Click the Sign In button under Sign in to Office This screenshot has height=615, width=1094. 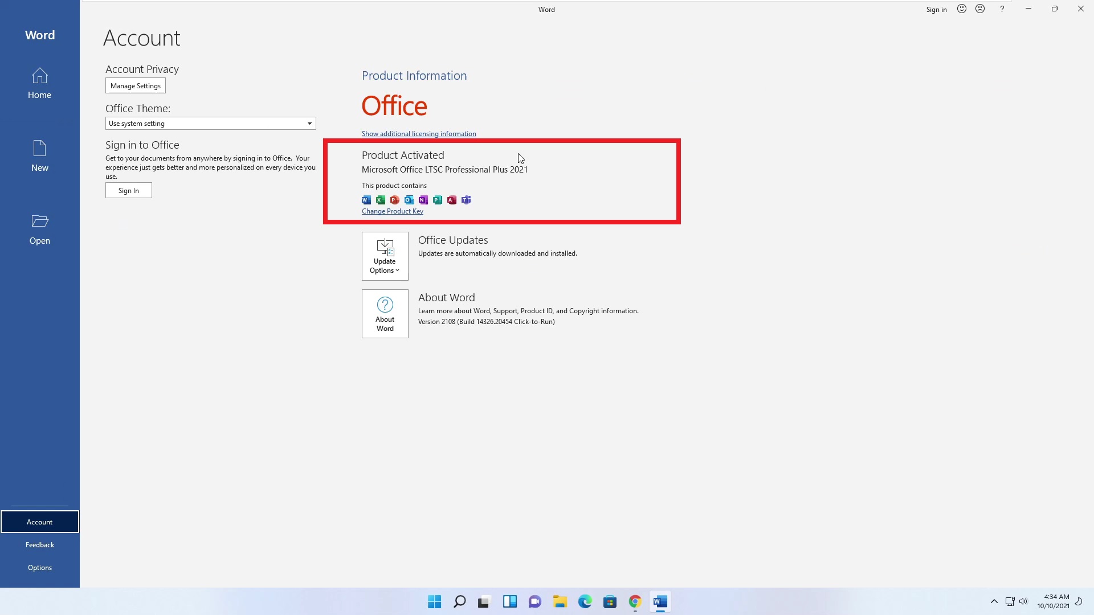(129, 191)
